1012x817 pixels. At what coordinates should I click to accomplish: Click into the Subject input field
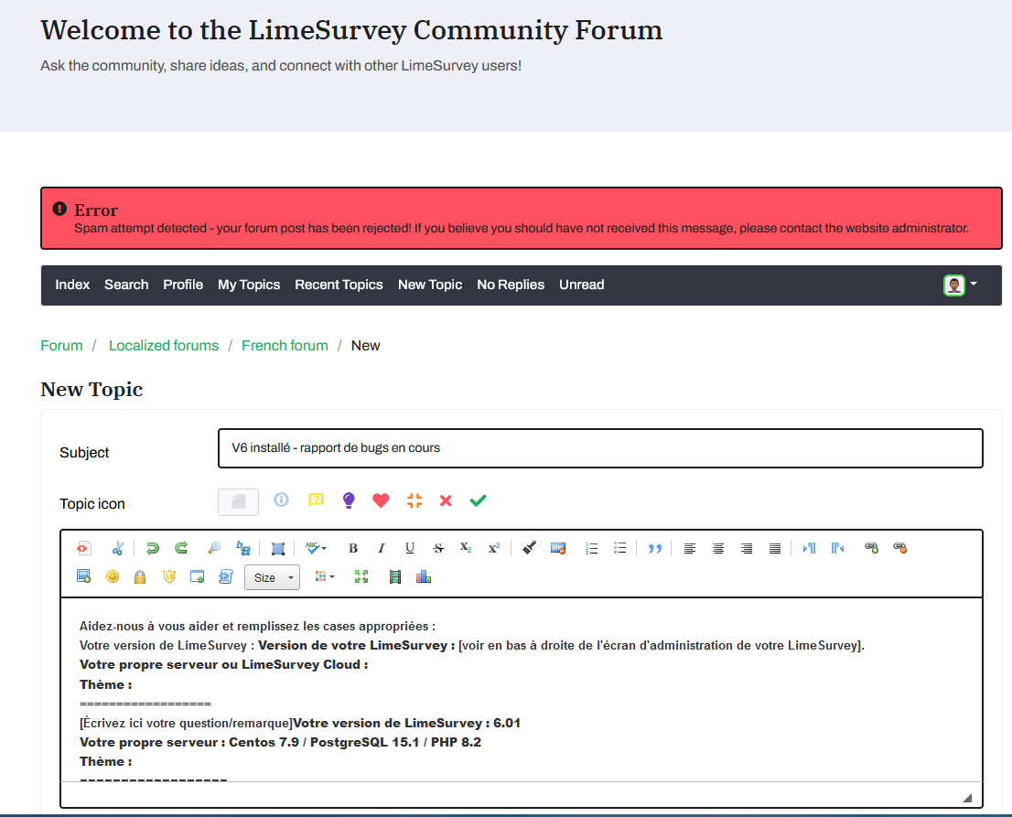(x=600, y=448)
